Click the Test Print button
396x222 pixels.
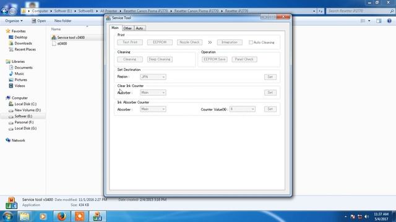tap(130, 43)
